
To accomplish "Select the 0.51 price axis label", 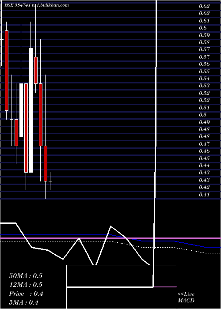I will coord(204,108).
